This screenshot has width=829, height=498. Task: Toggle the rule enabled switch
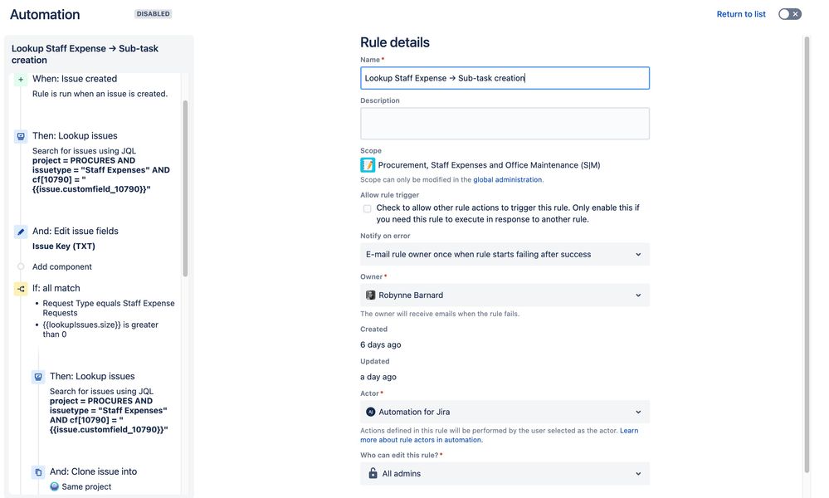click(x=789, y=14)
